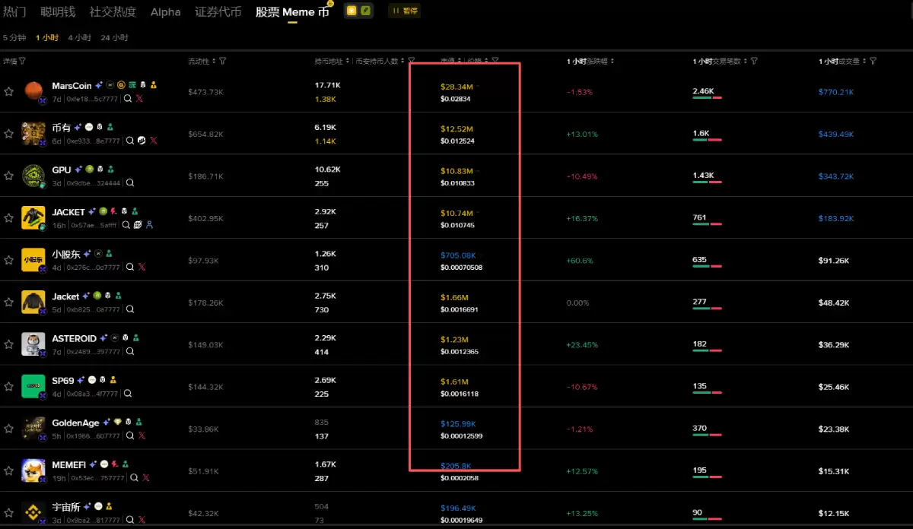Click the sparkle icon beside MarsCoin name
913x529 pixels.
point(100,85)
